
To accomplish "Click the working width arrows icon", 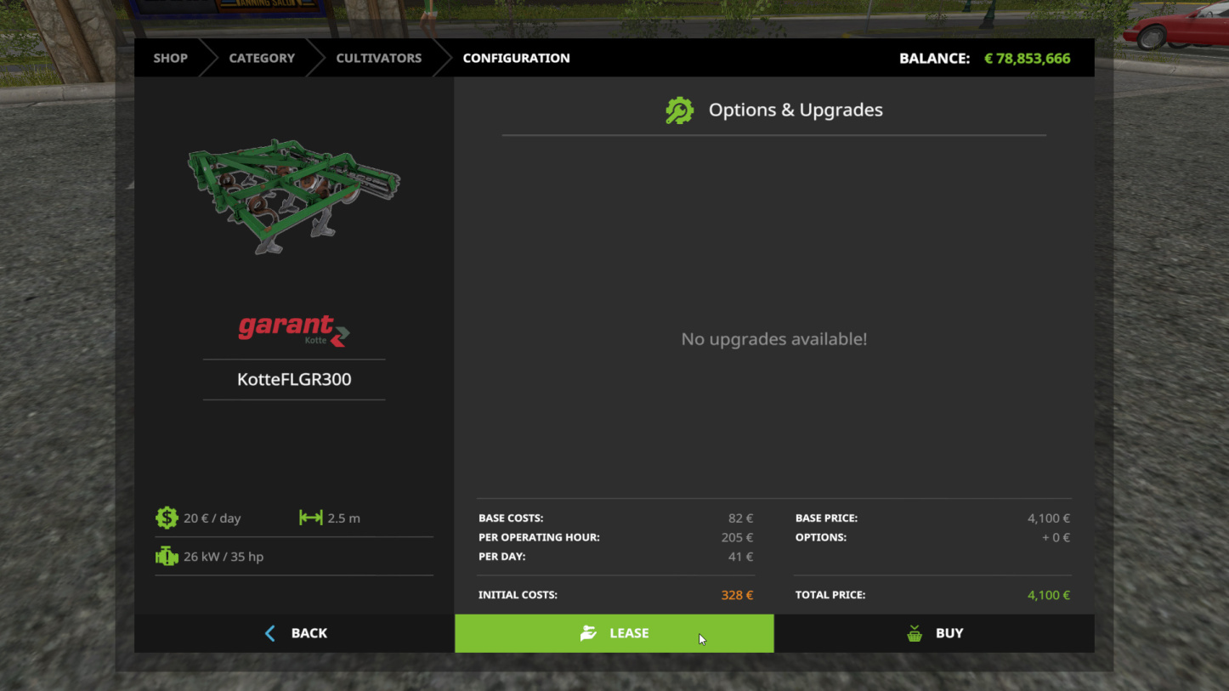I will (310, 518).
